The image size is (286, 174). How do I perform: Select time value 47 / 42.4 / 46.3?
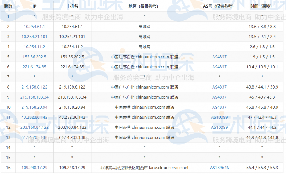(x=262, y=117)
